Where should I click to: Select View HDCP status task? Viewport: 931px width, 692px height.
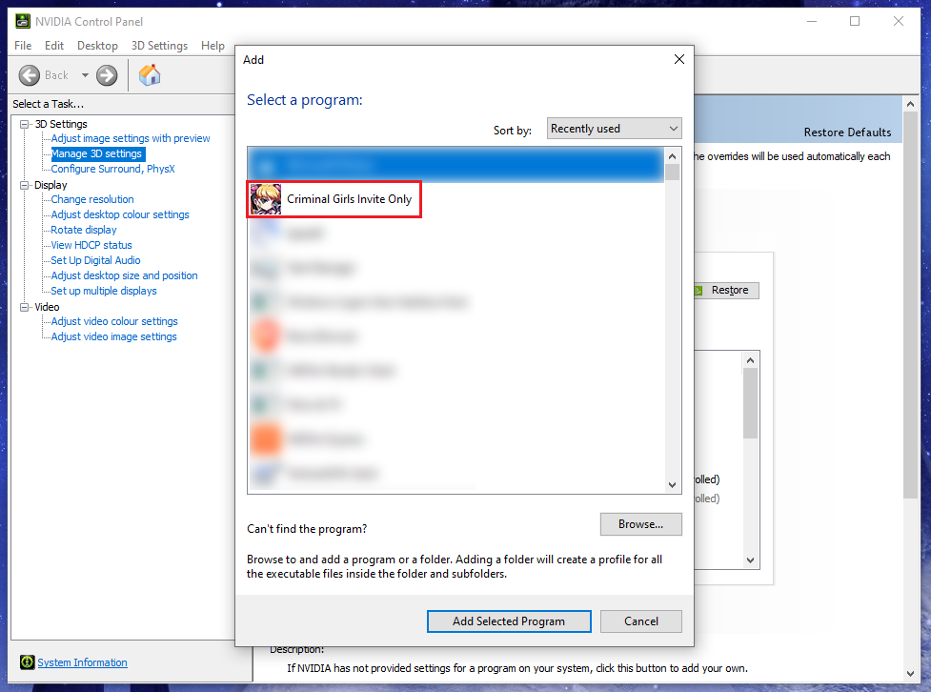pos(91,245)
